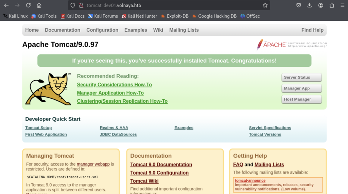Open Realms & AAA link
The height and width of the screenshot is (194, 348).
(114, 128)
